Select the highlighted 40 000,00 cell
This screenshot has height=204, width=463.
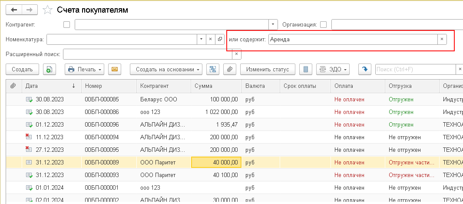(x=216, y=162)
